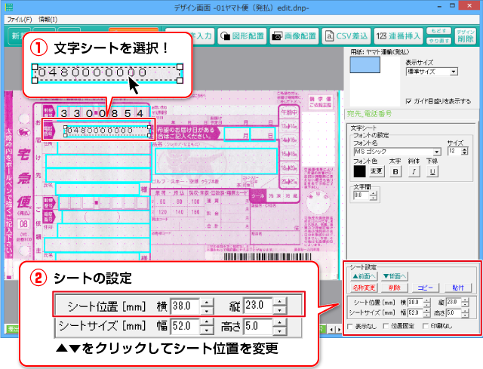483x369 pixels.
Task: Click the 名称変更 rename button
Action: (364, 288)
